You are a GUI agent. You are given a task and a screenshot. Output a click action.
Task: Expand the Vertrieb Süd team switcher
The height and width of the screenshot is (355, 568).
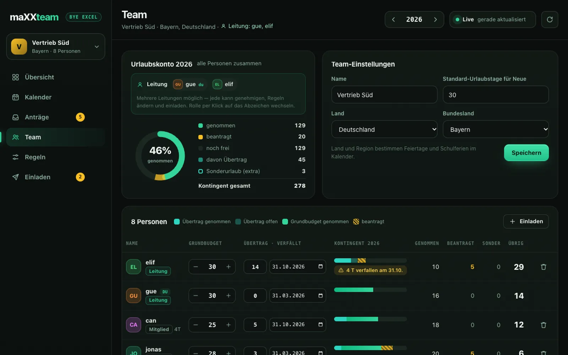click(55, 47)
